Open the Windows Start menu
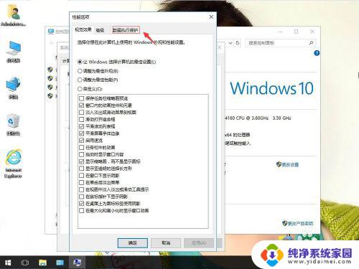 8,263
